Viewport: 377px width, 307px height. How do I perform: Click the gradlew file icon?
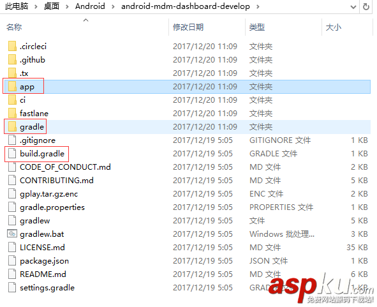pos(12,221)
